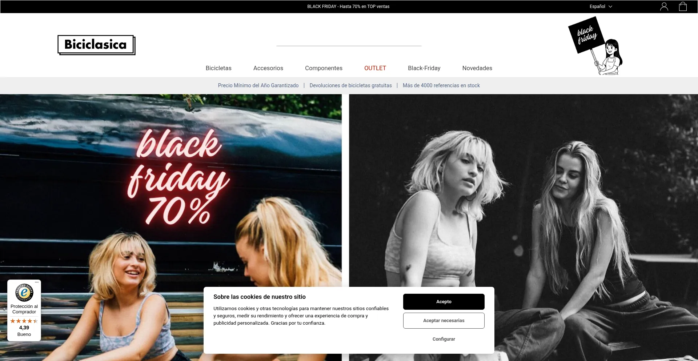Go to the OUTLET section
This screenshot has width=698, height=361.
[x=375, y=68]
